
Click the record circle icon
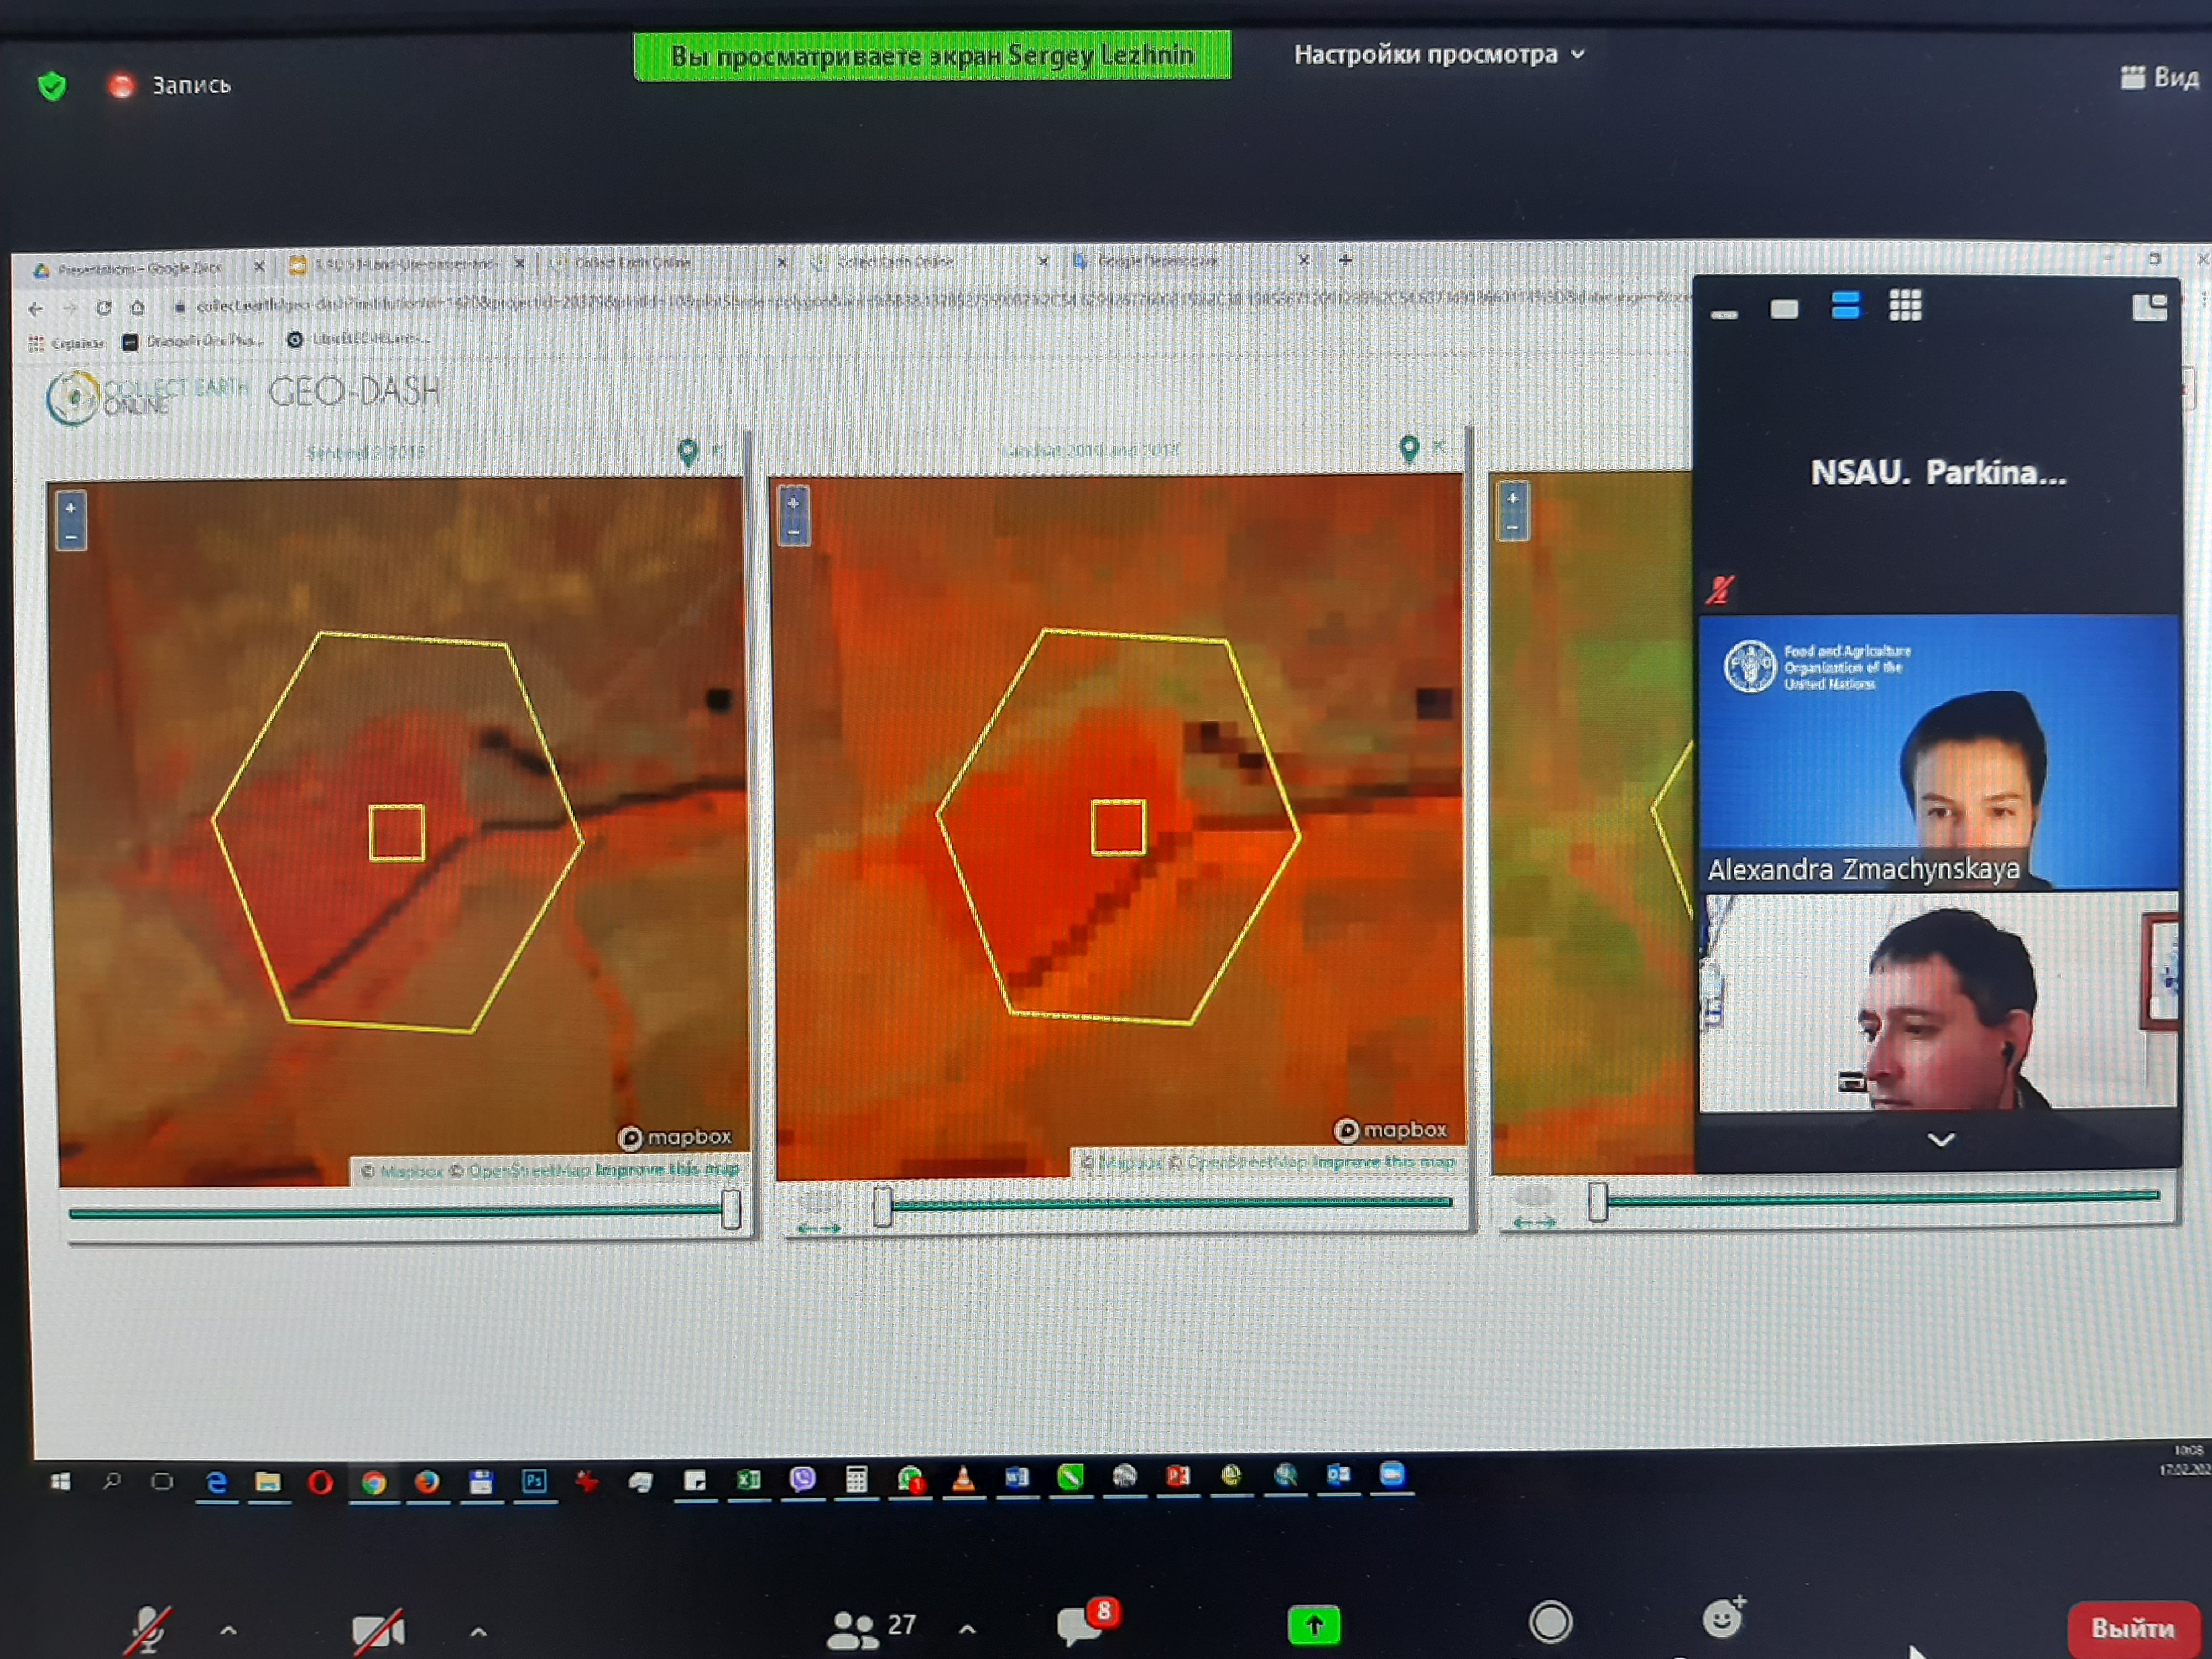tap(1550, 1623)
